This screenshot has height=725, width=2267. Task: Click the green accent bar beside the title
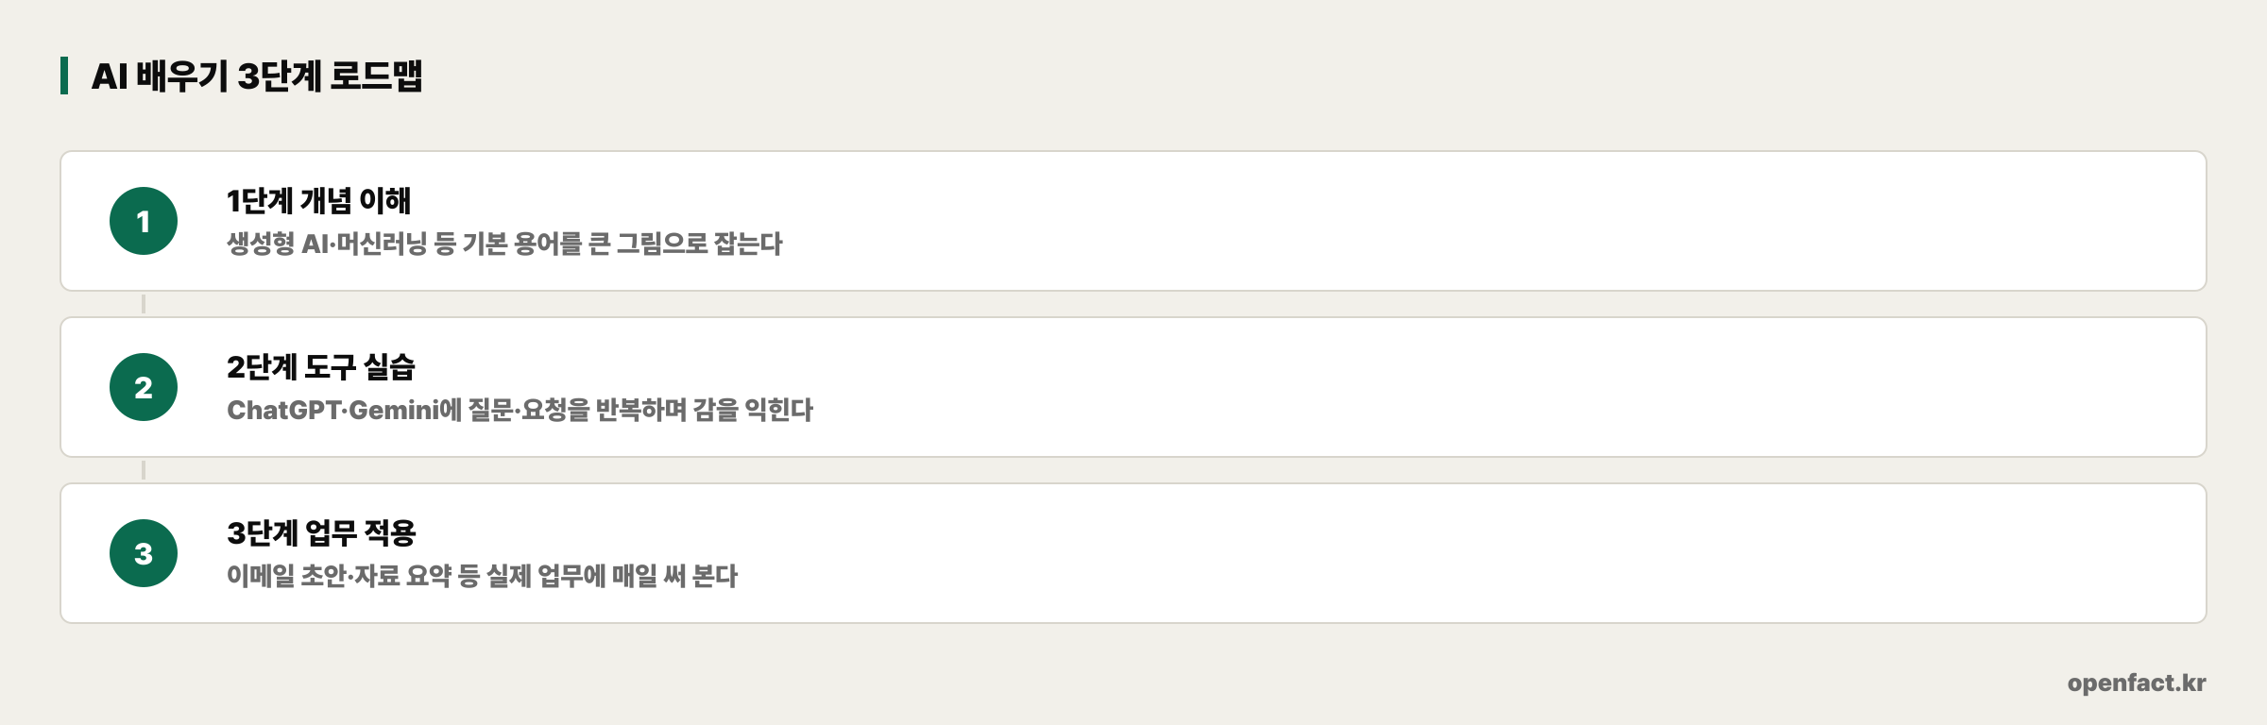[64, 76]
